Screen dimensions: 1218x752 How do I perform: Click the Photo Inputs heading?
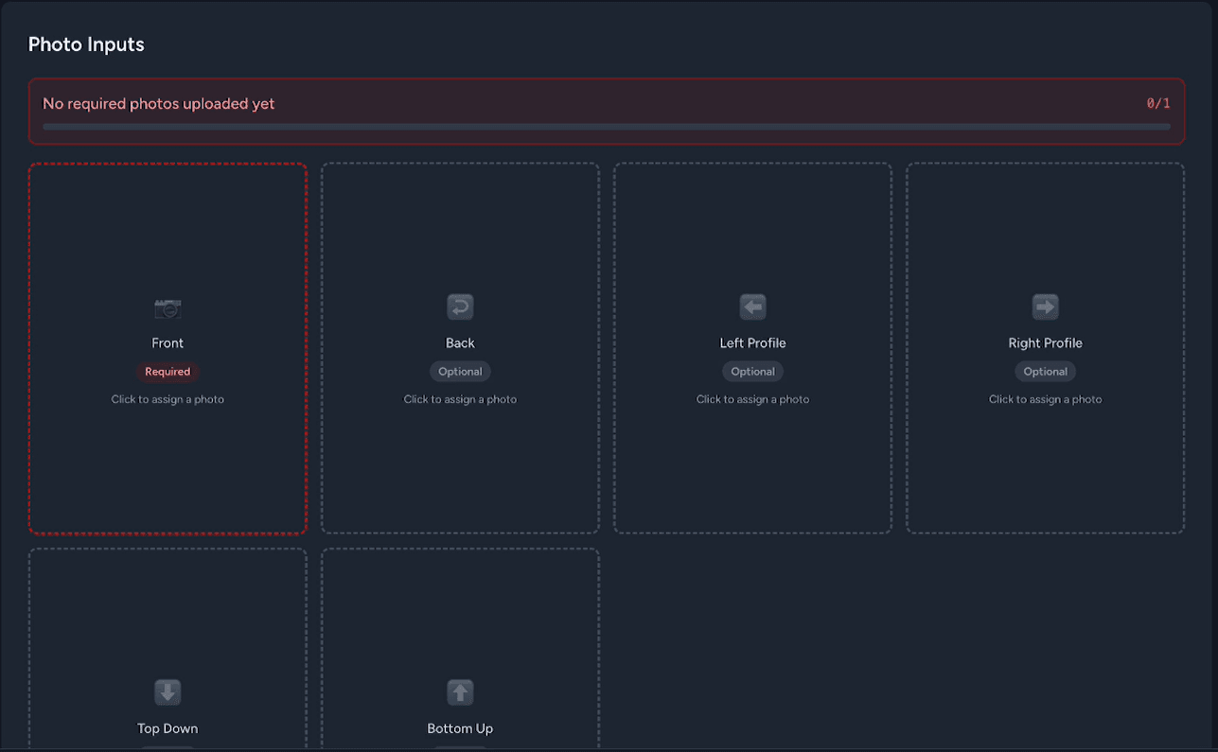[x=86, y=44]
